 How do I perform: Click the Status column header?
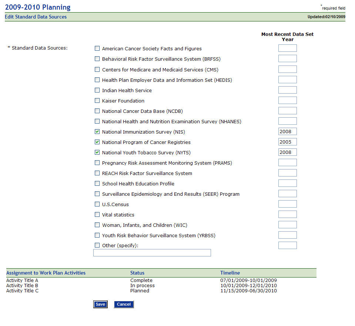(x=137, y=273)
